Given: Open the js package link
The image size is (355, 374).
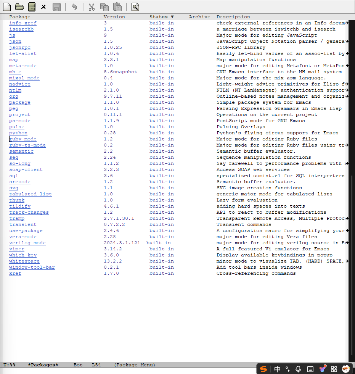Looking at the screenshot, I should [x=12, y=35].
